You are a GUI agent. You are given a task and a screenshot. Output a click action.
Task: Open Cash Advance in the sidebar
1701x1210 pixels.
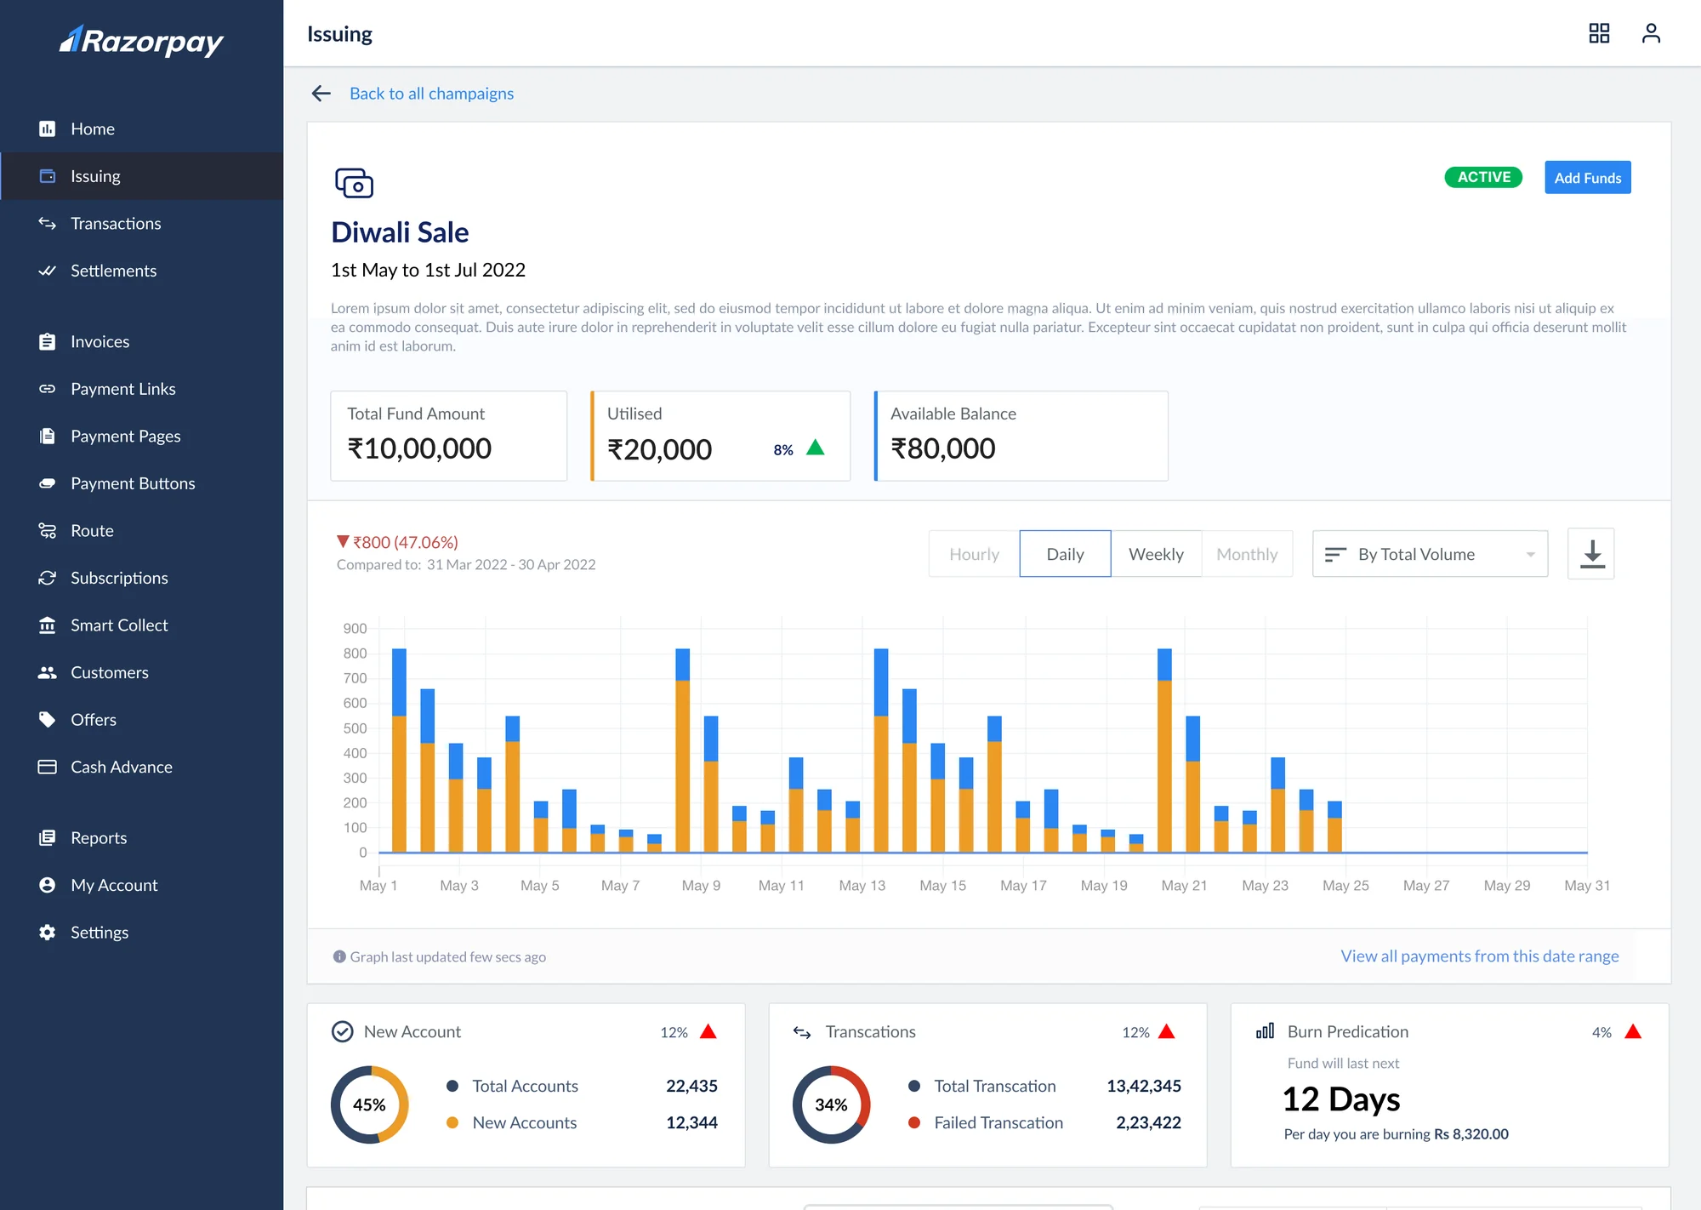142,767
